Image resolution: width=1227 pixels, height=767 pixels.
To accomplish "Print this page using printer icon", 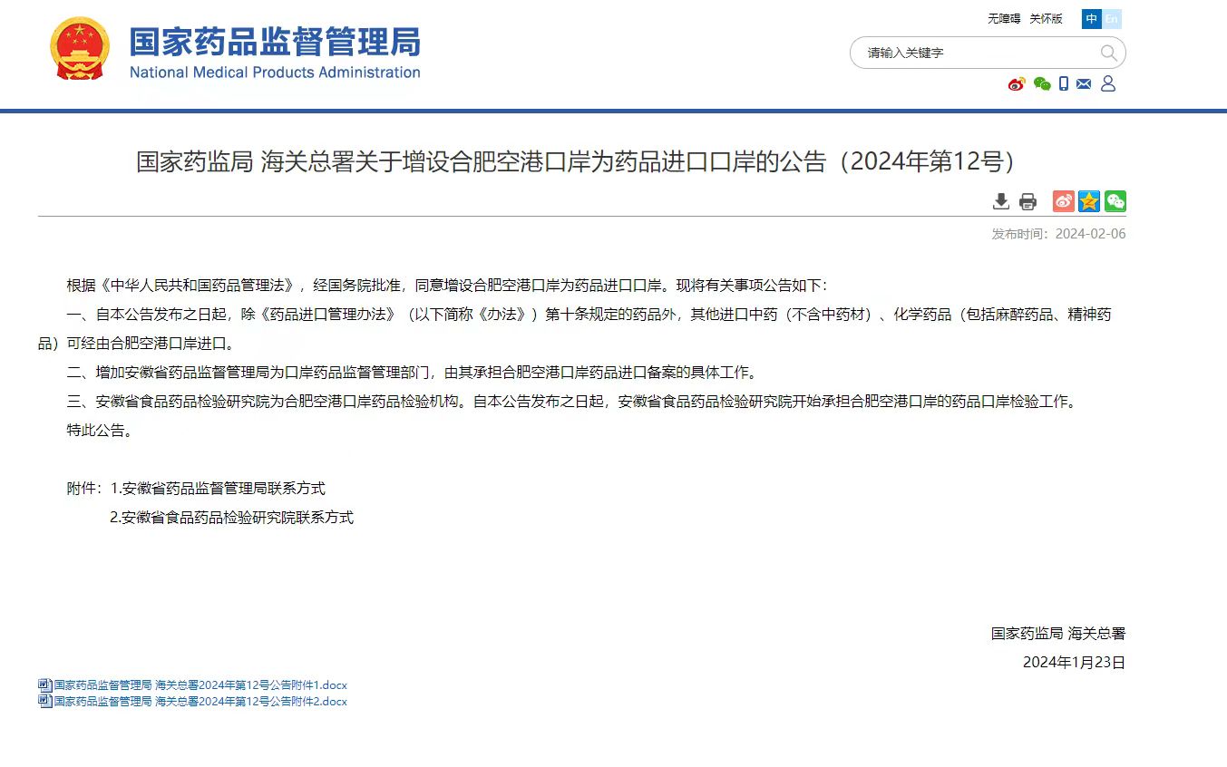I will 1027,201.
